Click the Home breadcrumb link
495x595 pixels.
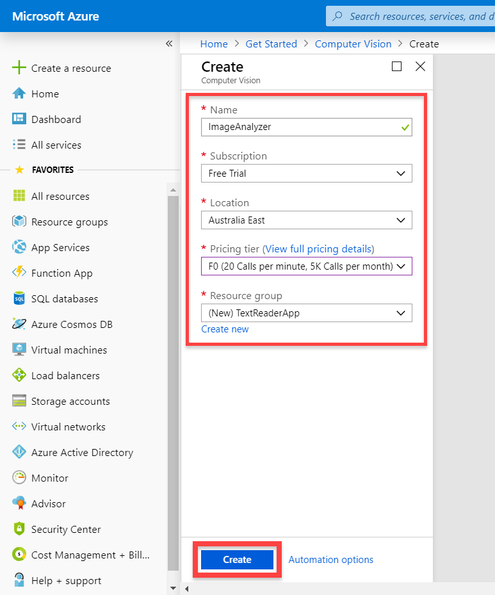(x=214, y=44)
